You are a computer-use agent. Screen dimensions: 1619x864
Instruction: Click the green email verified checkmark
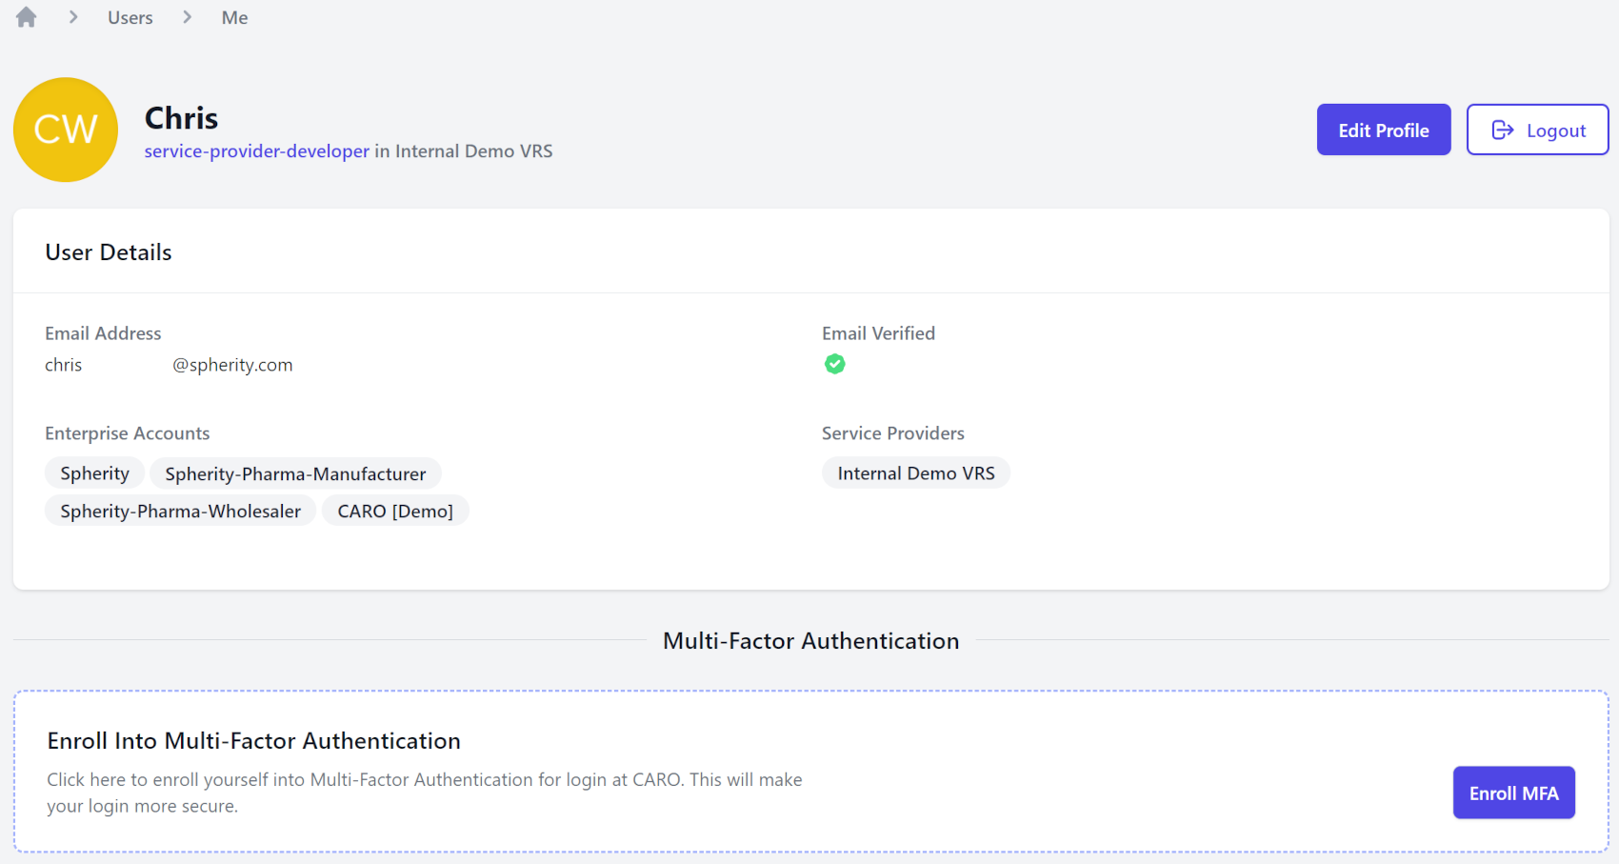(x=835, y=364)
